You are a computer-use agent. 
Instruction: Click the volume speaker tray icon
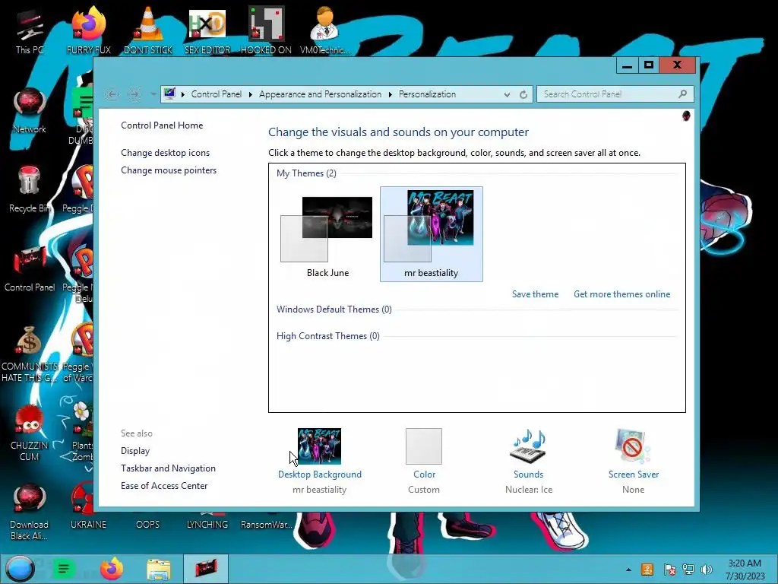pos(707,570)
